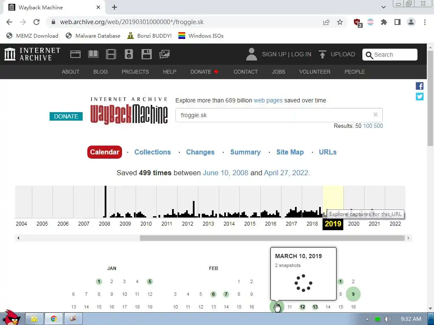Open Bonzi BUDDY! bookmark
This screenshot has height=325, width=434.
150,36
